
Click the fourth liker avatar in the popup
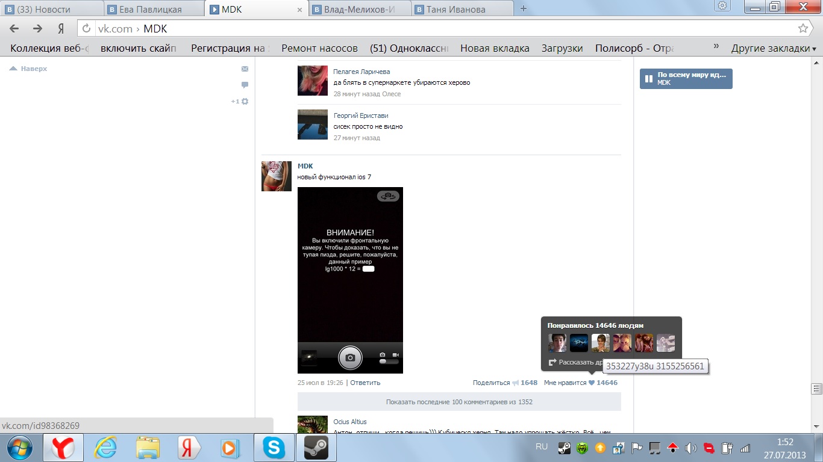pyautogui.click(x=622, y=343)
